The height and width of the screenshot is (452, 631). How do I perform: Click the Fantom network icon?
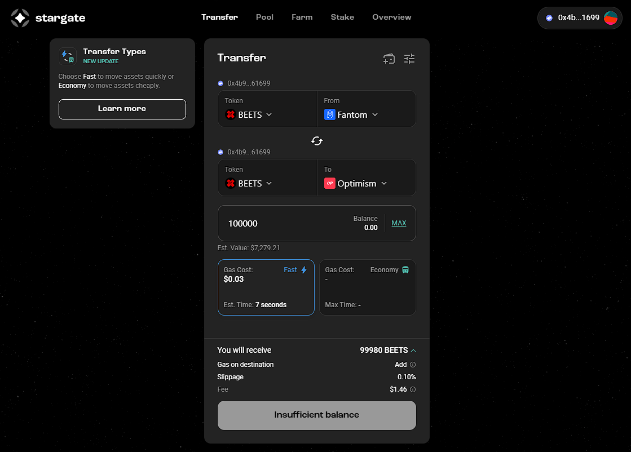tap(329, 114)
